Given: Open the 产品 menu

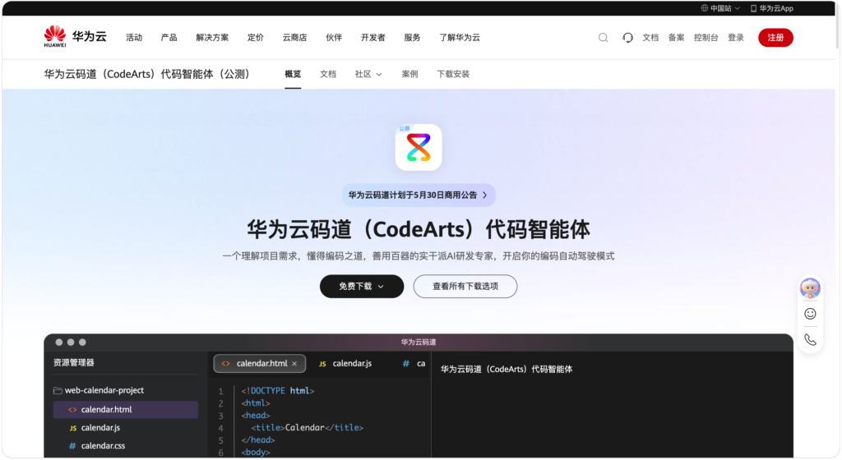Looking at the screenshot, I should click(169, 38).
